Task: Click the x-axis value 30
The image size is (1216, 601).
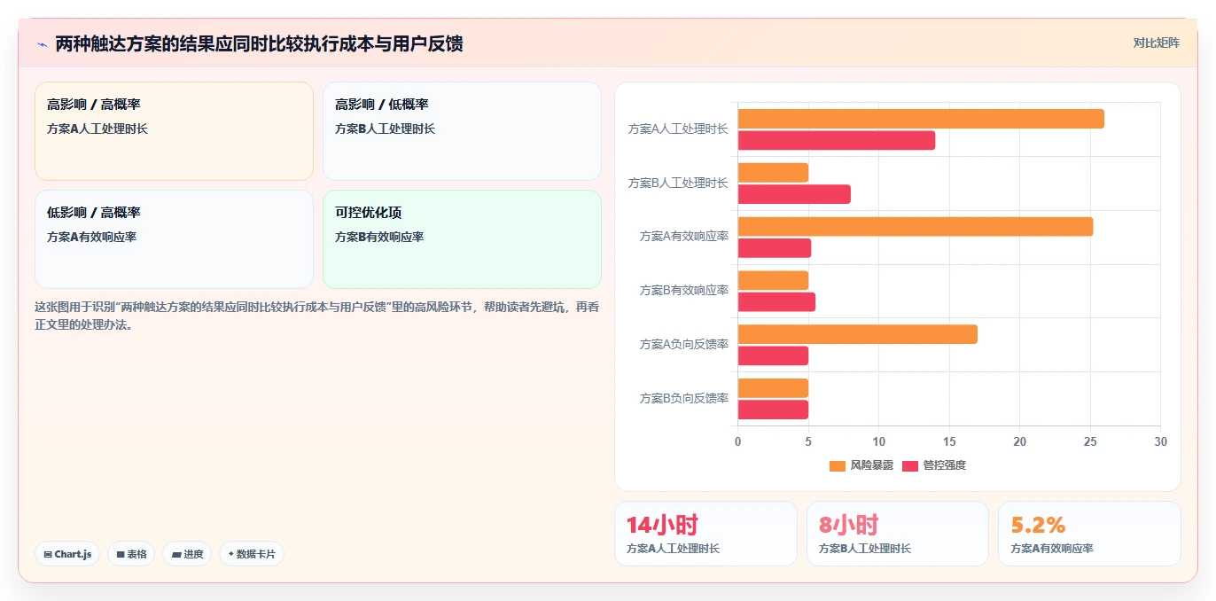Action: coord(1160,441)
